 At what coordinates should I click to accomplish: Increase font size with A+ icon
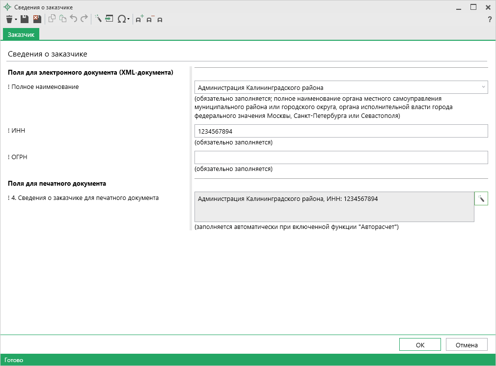tap(139, 19)
